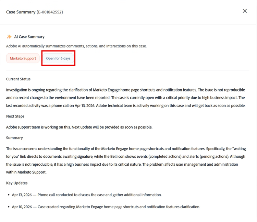Close the Case Summary dialog
The image size is (257, 222).
[245, 11]
